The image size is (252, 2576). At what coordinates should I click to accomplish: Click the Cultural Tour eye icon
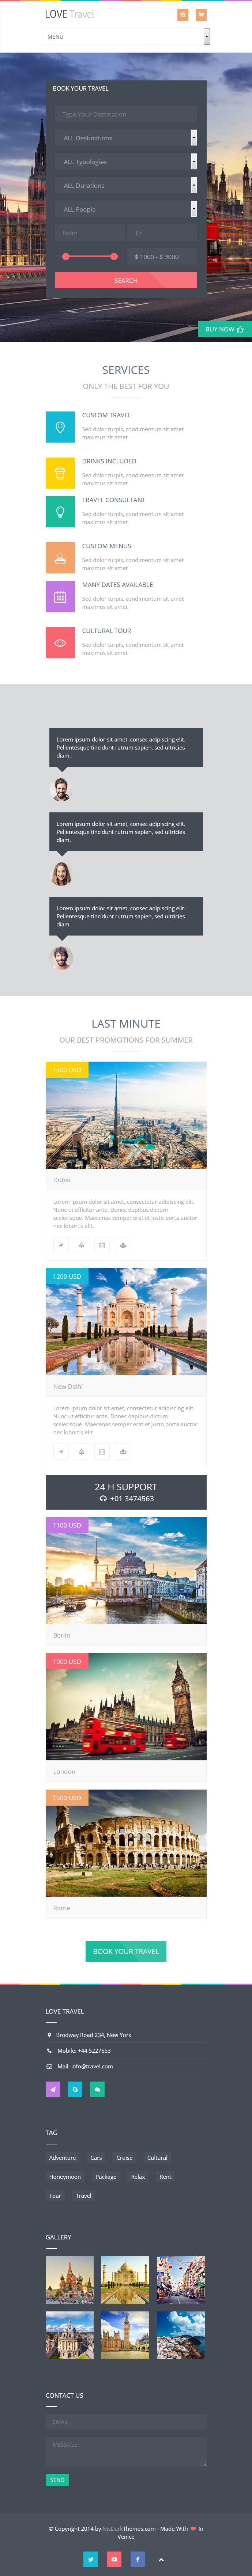coord(60,643)
